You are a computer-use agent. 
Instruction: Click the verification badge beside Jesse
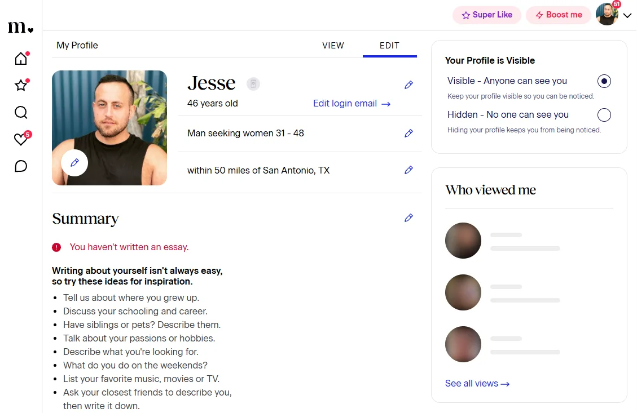point(253,84)
